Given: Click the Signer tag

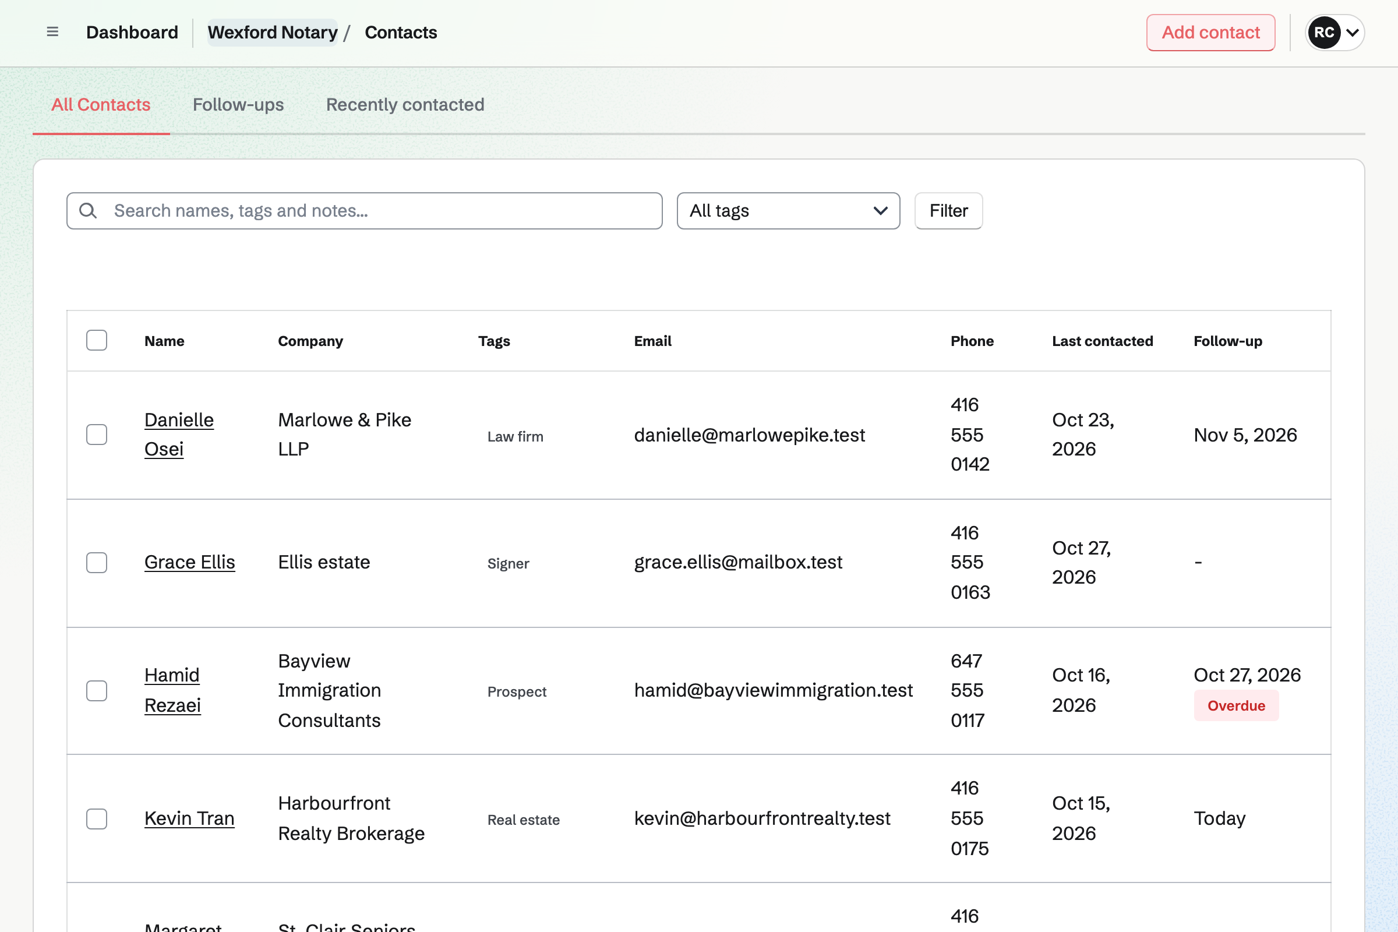Looking at the screenshot, I should [508, 563].
